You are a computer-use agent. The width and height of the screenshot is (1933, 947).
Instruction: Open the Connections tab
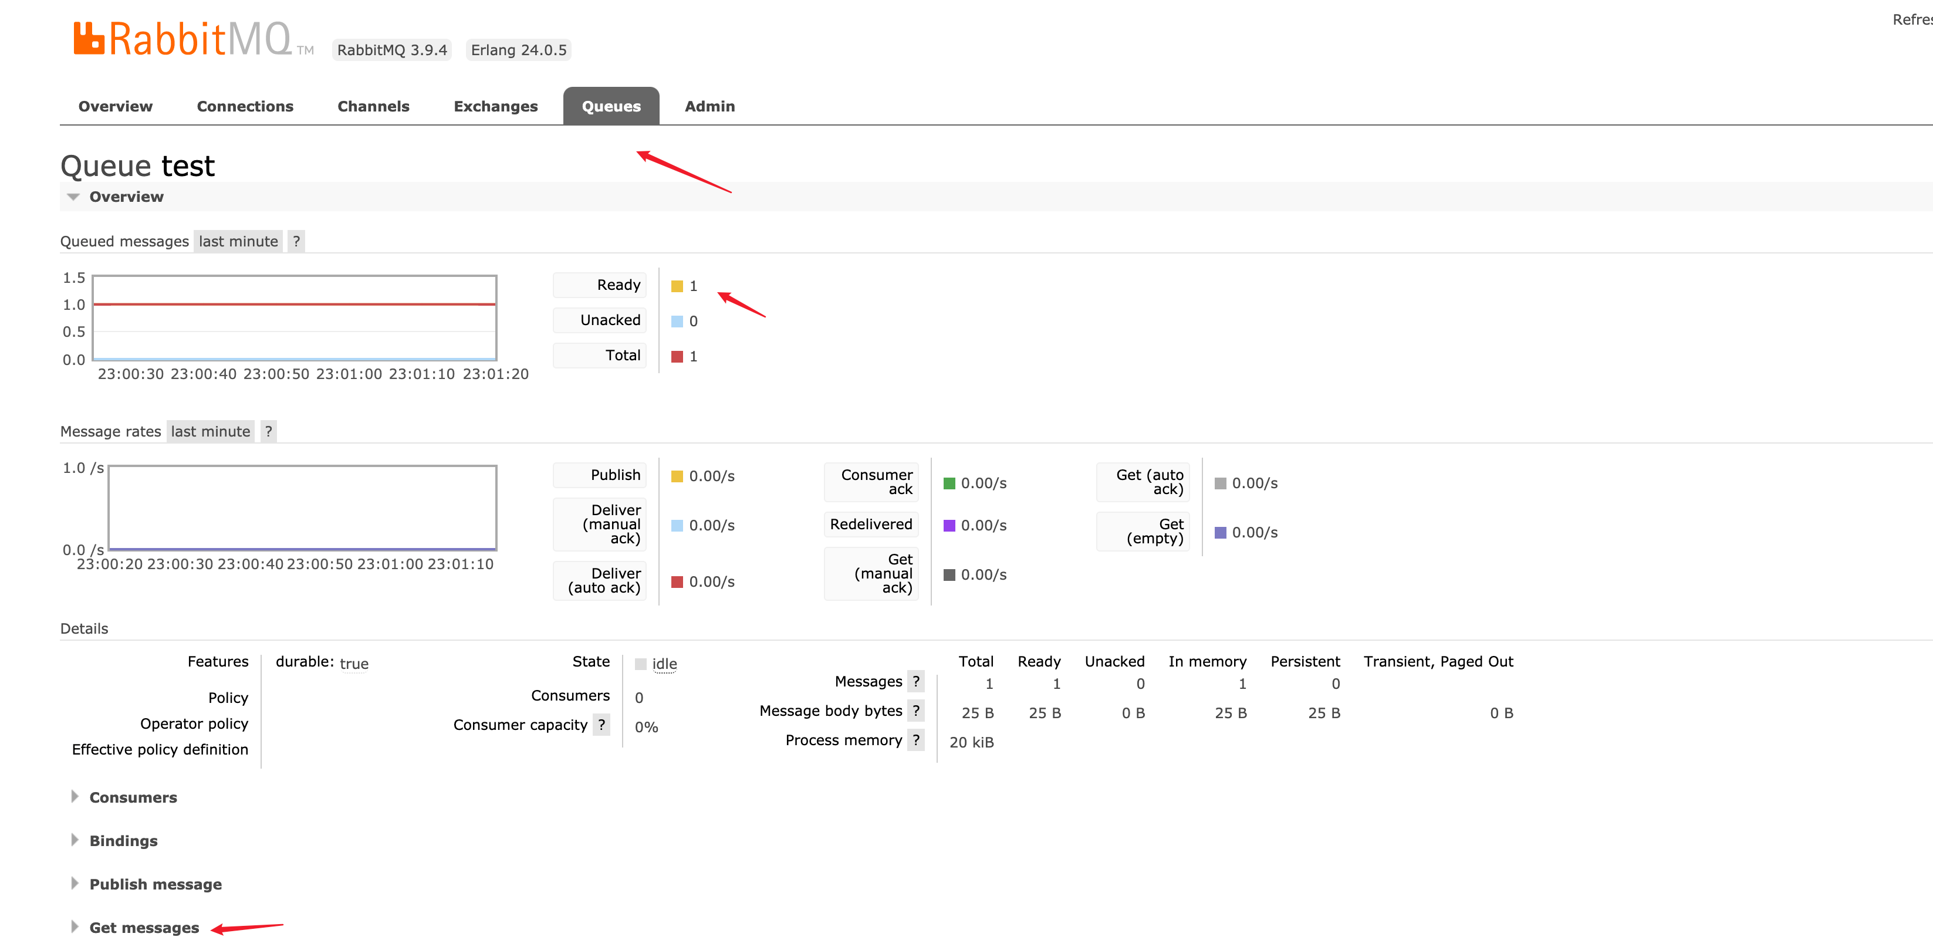tap(245, 107)
